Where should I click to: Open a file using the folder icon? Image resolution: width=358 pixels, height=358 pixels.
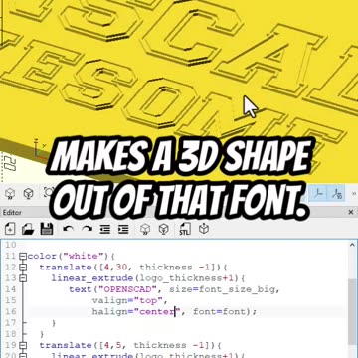click(x=28, y=229)
